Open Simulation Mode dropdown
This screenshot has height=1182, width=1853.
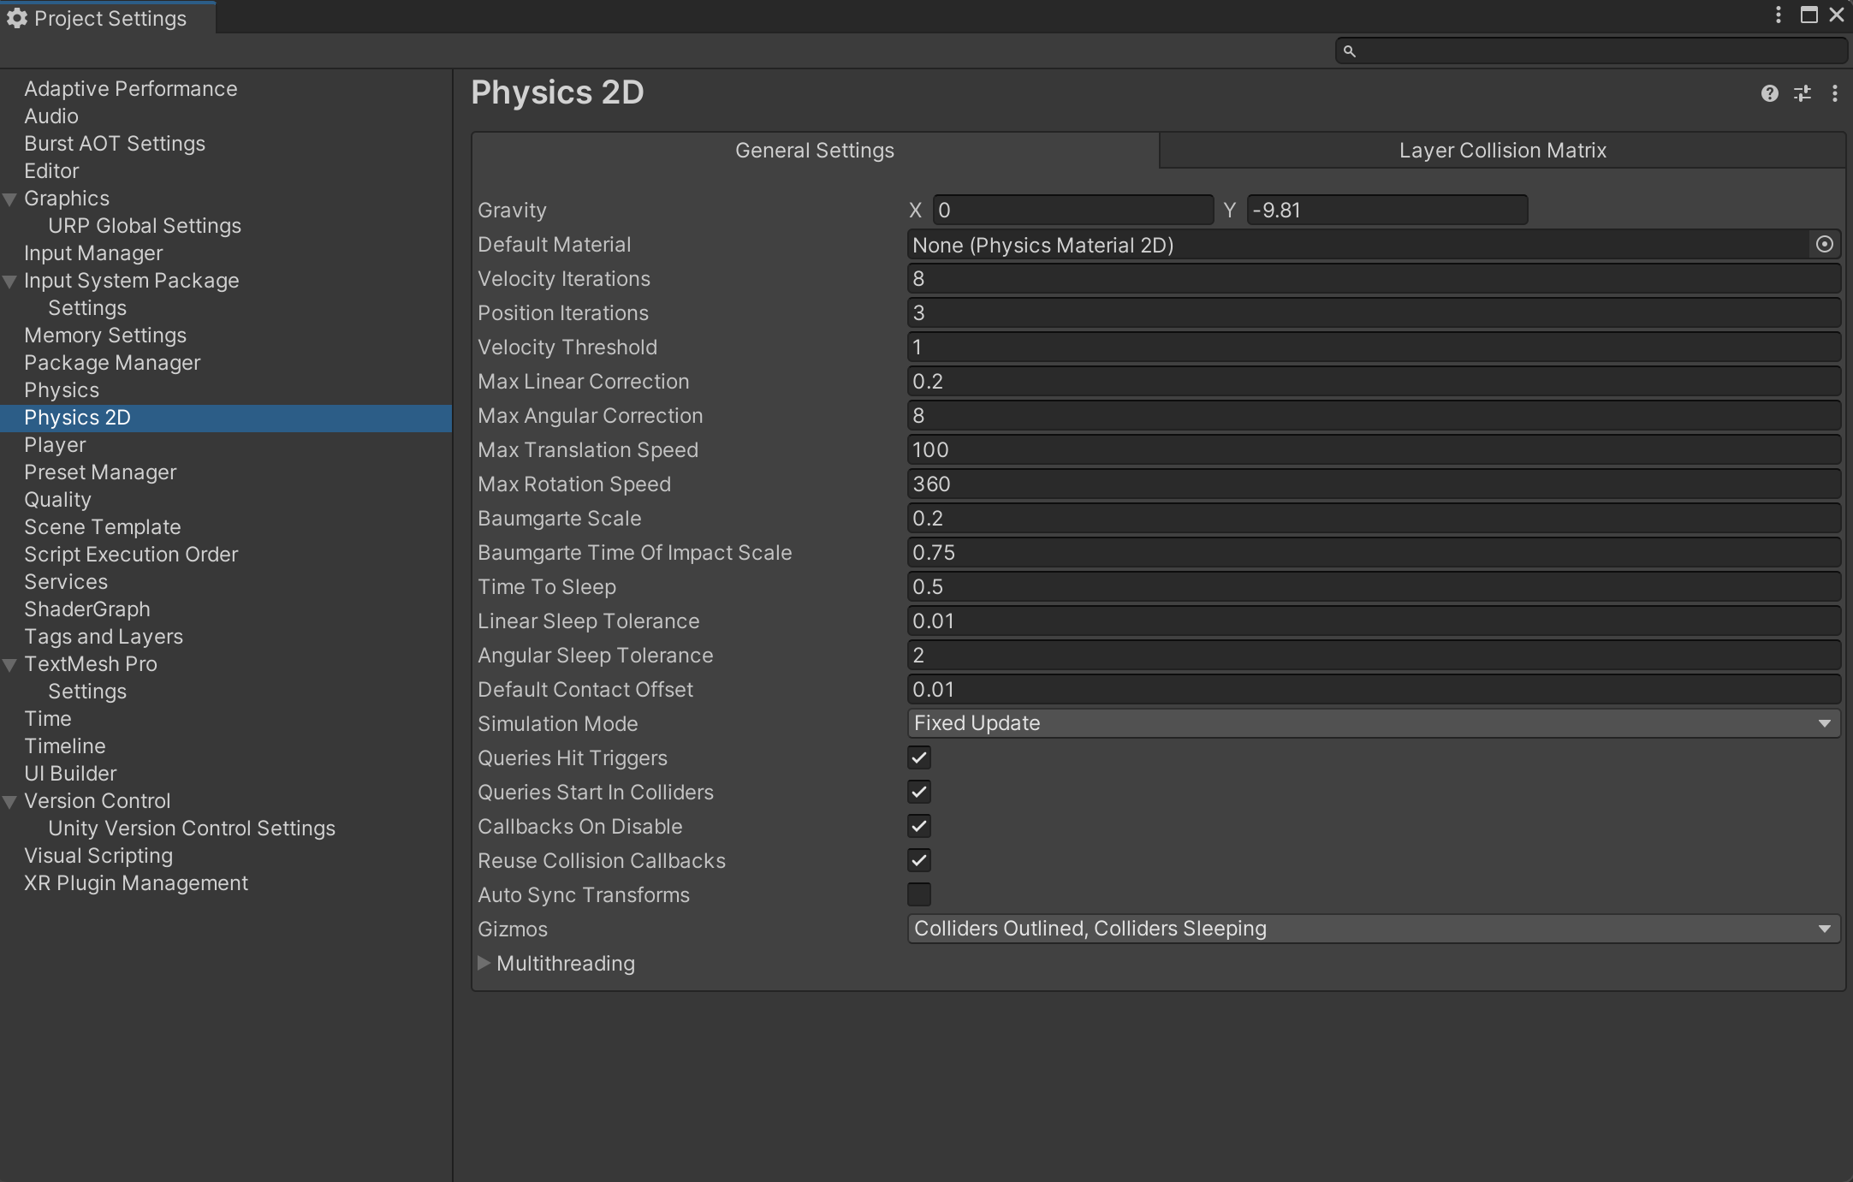tap(1373, 723)
